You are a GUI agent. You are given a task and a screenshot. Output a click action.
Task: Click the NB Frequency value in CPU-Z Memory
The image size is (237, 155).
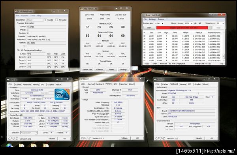(x=130, y=96)
